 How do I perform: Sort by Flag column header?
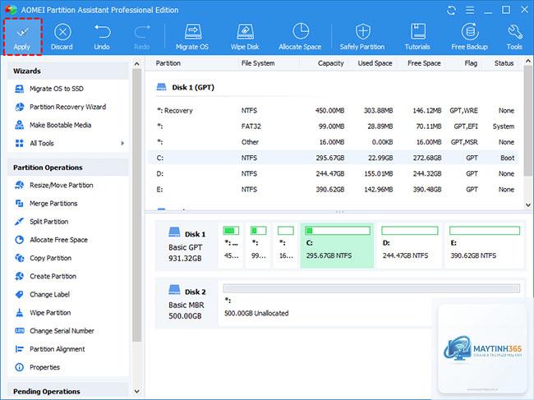[471, 63]
